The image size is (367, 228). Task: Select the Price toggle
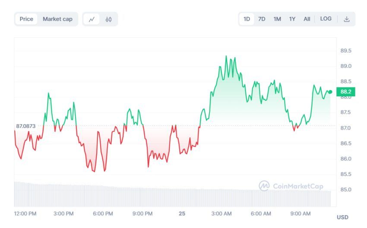pyautogui.click(x=26, y=19)
